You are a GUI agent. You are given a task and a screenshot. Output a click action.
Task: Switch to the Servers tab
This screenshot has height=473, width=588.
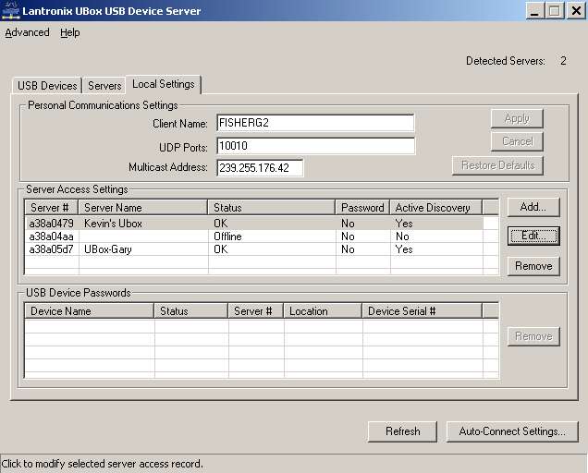(x=104, y=86)
